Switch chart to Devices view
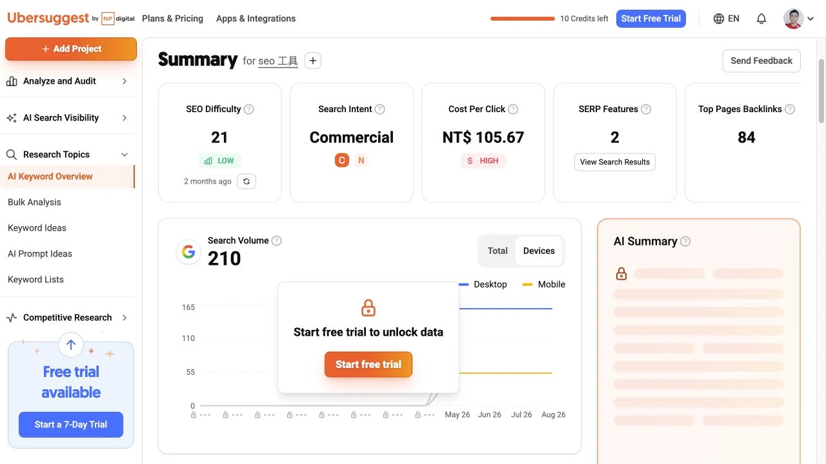826x464 pixels. (x=539, y=251)
